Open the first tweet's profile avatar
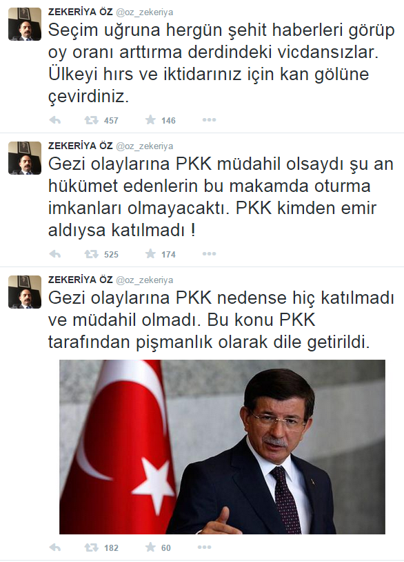 point(25,24)
